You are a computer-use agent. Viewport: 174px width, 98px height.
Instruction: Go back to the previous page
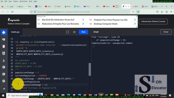[x=3, y=12]
